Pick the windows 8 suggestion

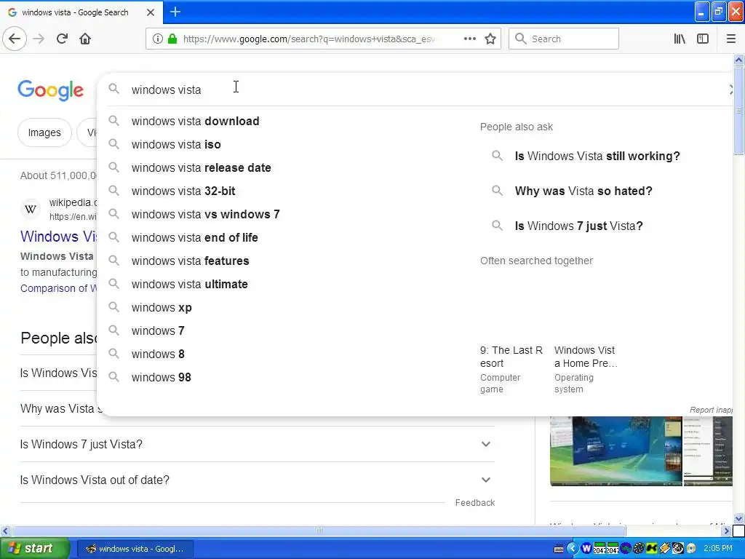(158, 354)
